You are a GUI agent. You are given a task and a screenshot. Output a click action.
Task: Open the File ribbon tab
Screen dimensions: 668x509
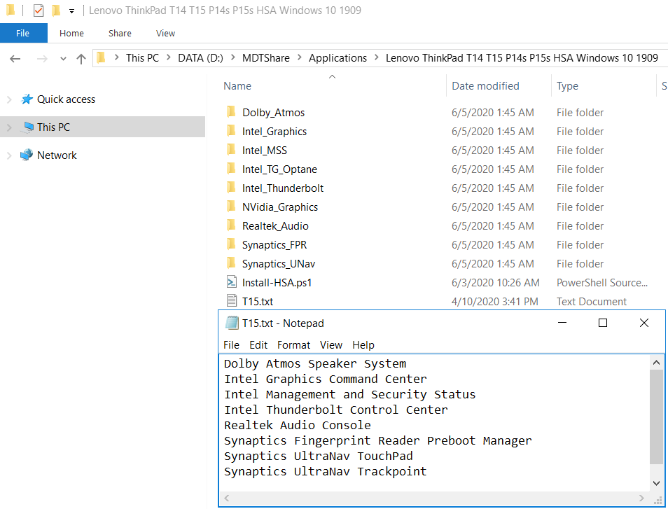pyautogui.click(x=23, y=33)
